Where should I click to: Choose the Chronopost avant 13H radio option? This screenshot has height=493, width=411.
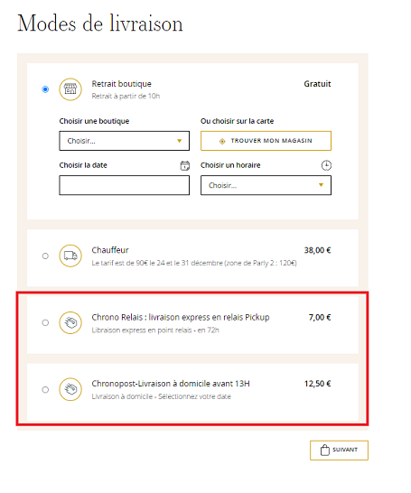pyautogui.click(x=45, y=389)
